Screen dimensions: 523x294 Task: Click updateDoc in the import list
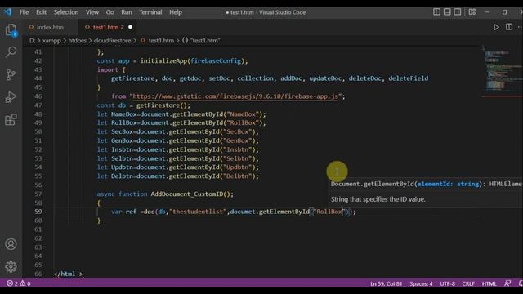click(x=325, y=78)
